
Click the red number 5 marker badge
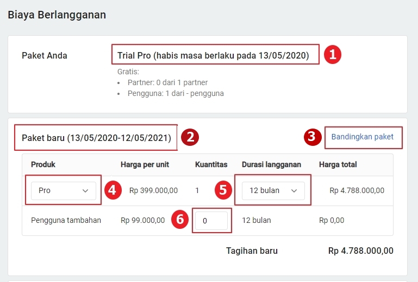click(223, 190)
